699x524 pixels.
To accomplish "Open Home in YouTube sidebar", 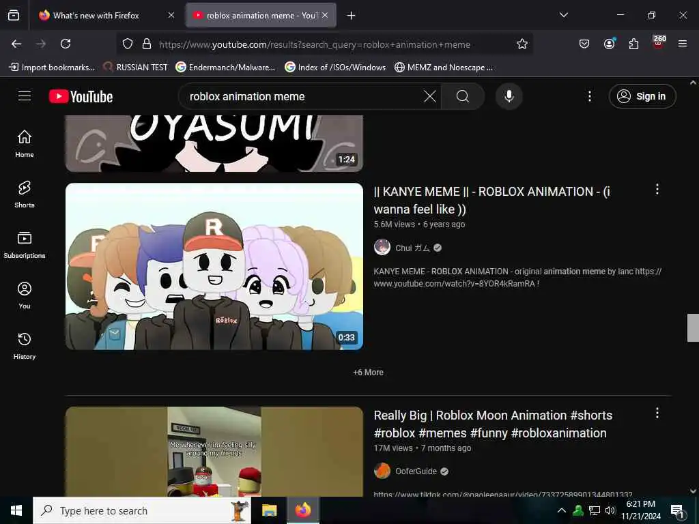I will tap(25, 143).
